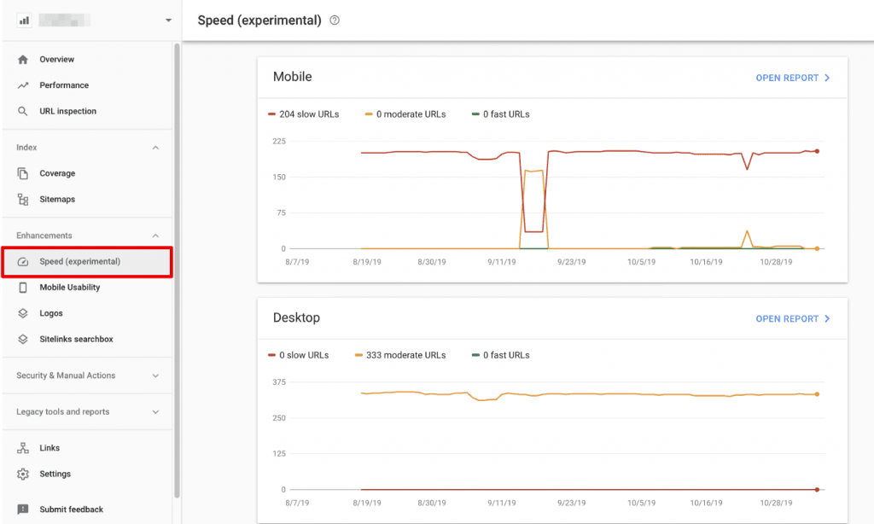Open the property selector dropdown

pos(168,20)
